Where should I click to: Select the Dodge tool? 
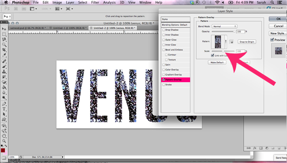pyautogui.click(x=4, y=98)
